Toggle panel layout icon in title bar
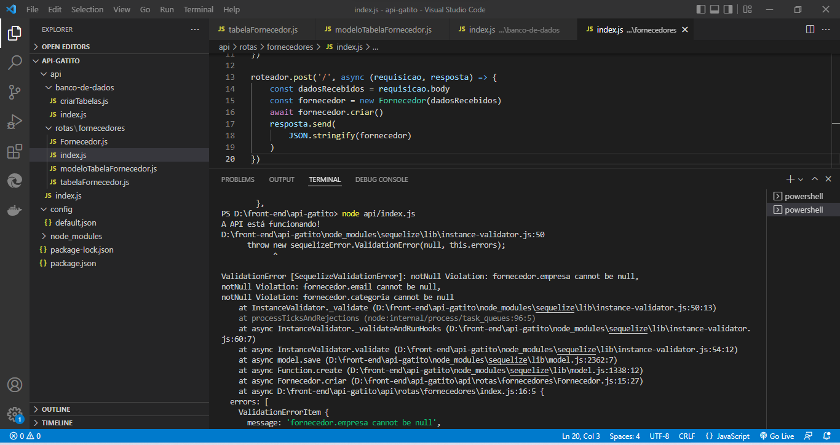 715,10
